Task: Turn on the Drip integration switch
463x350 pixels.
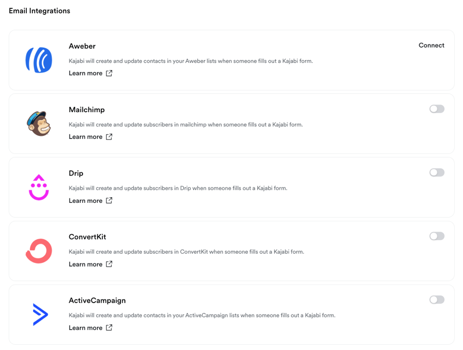Action: pos(437,172)
